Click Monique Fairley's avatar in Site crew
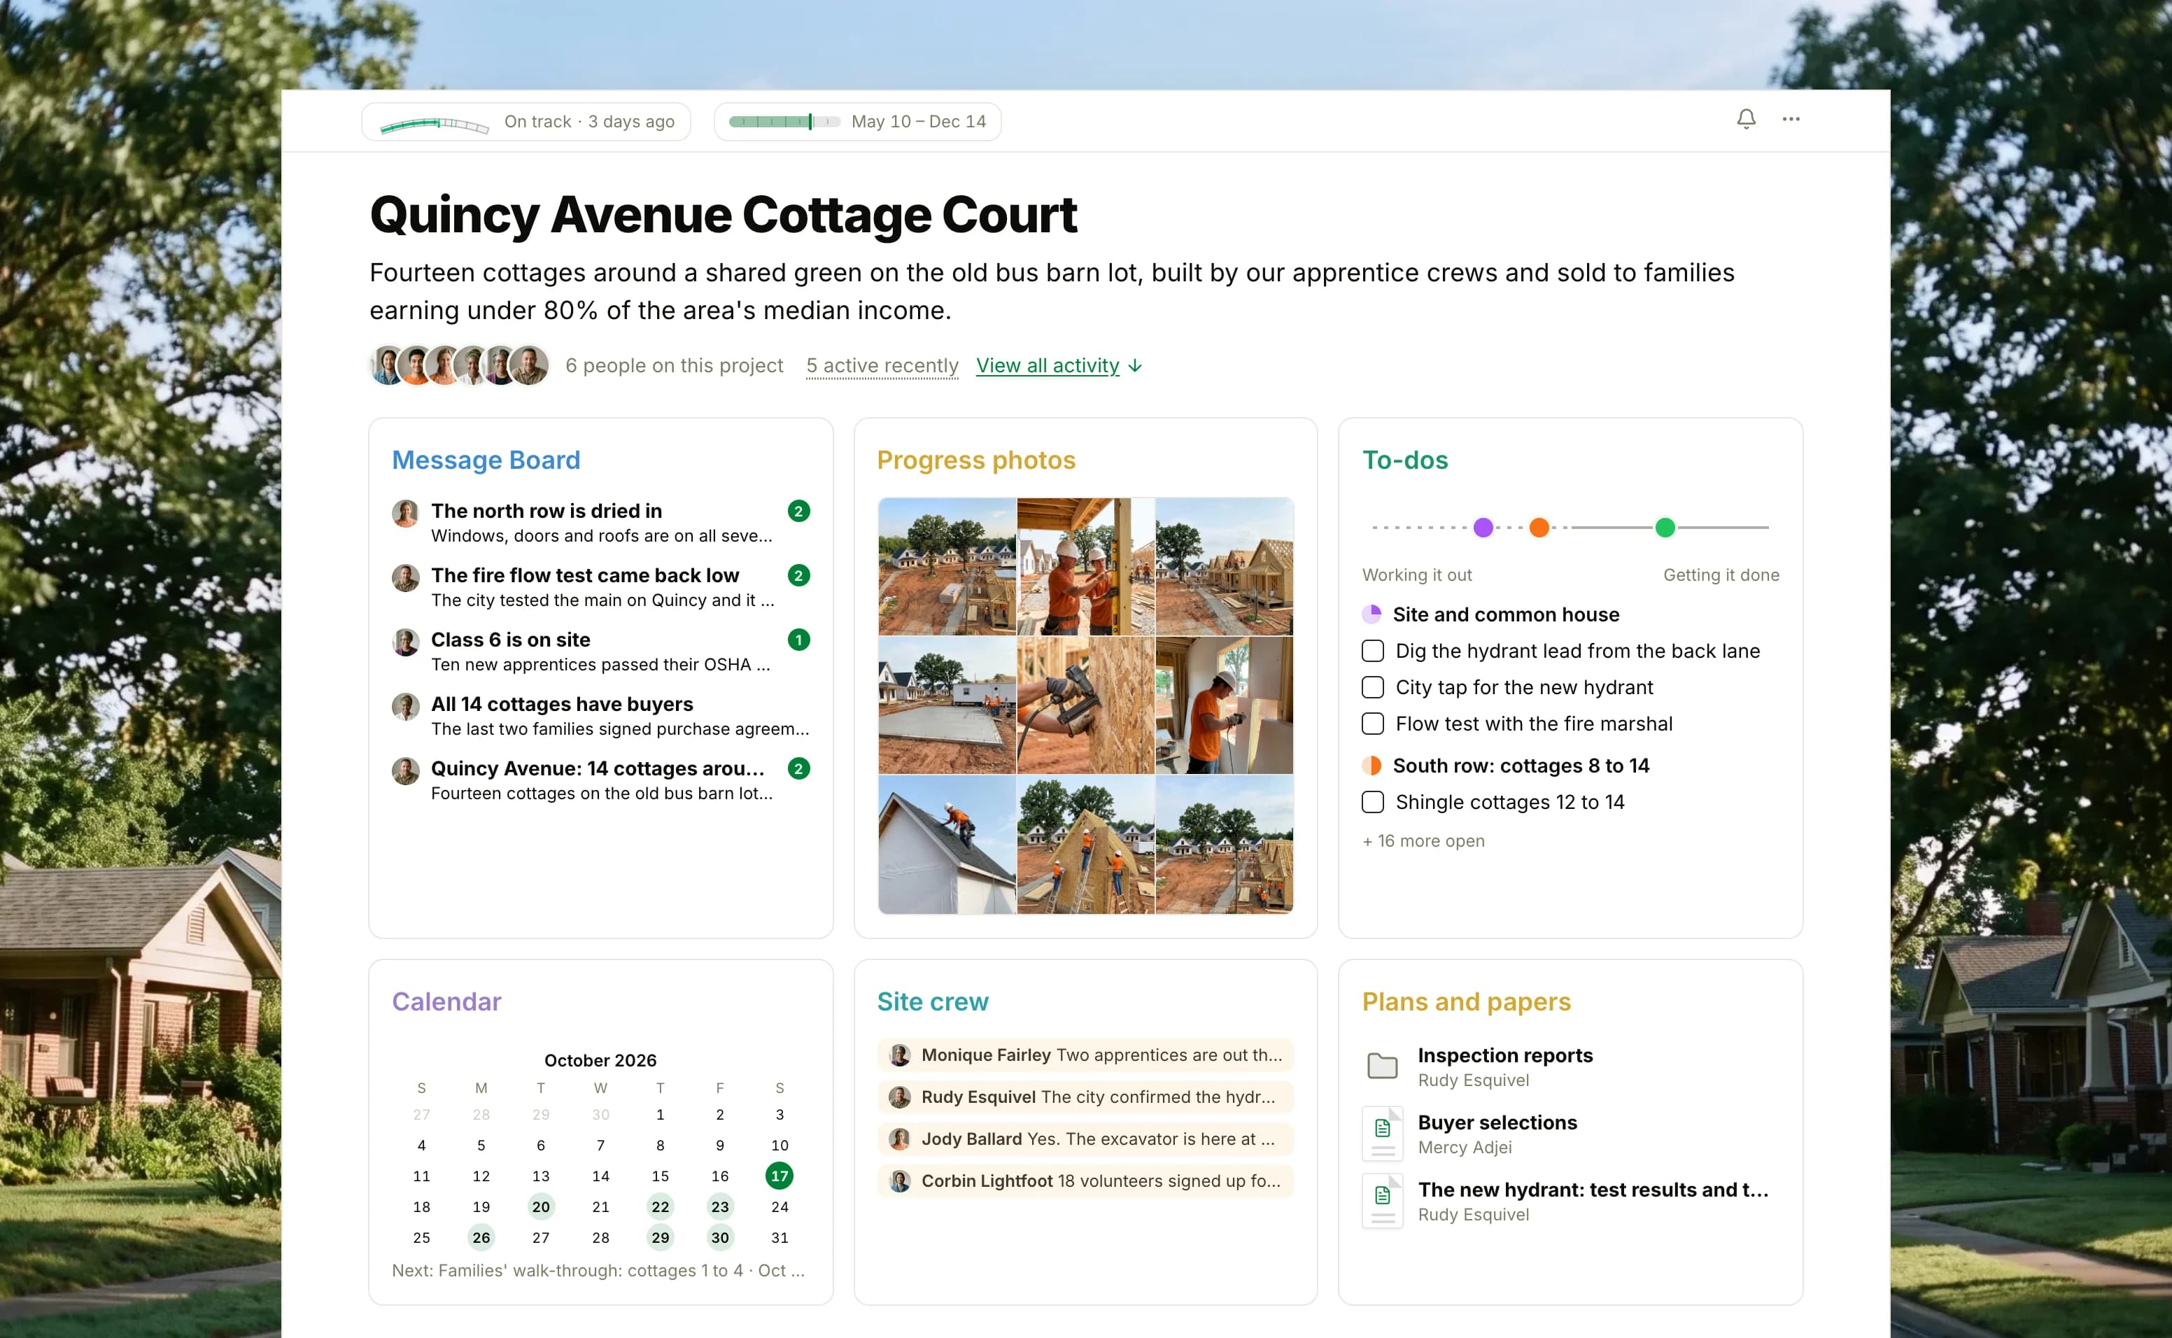Viewport: 2172px width, 1338px height. coord(900,1055)
